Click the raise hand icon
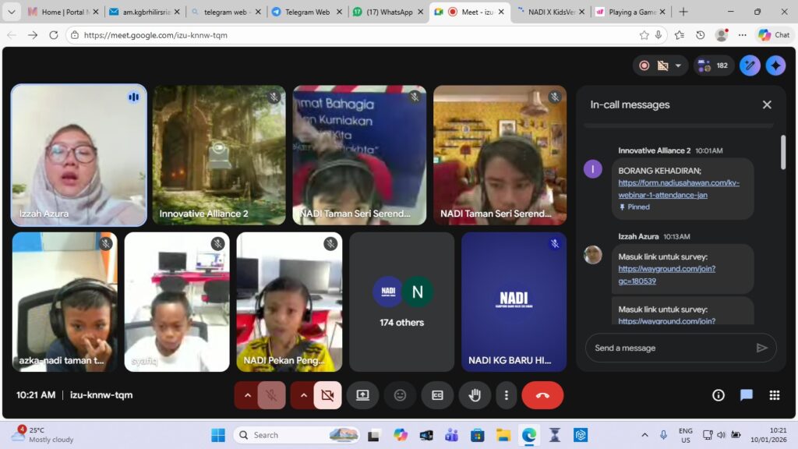Image resolution: width=798 pixels, height=449 pixels. [474, 395]
